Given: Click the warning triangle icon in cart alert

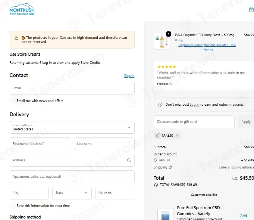Looking at the screenshot, I should pos(16,38).
